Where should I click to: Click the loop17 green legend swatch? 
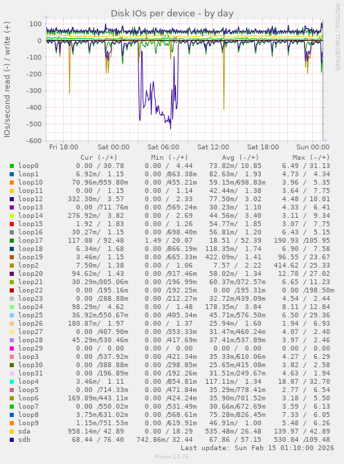[x=12, y=241]
